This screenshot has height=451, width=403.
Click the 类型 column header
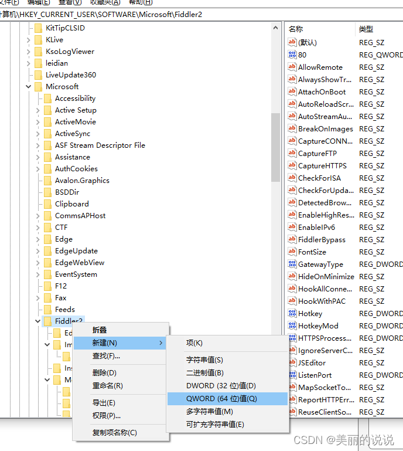(x=380, y=29)
